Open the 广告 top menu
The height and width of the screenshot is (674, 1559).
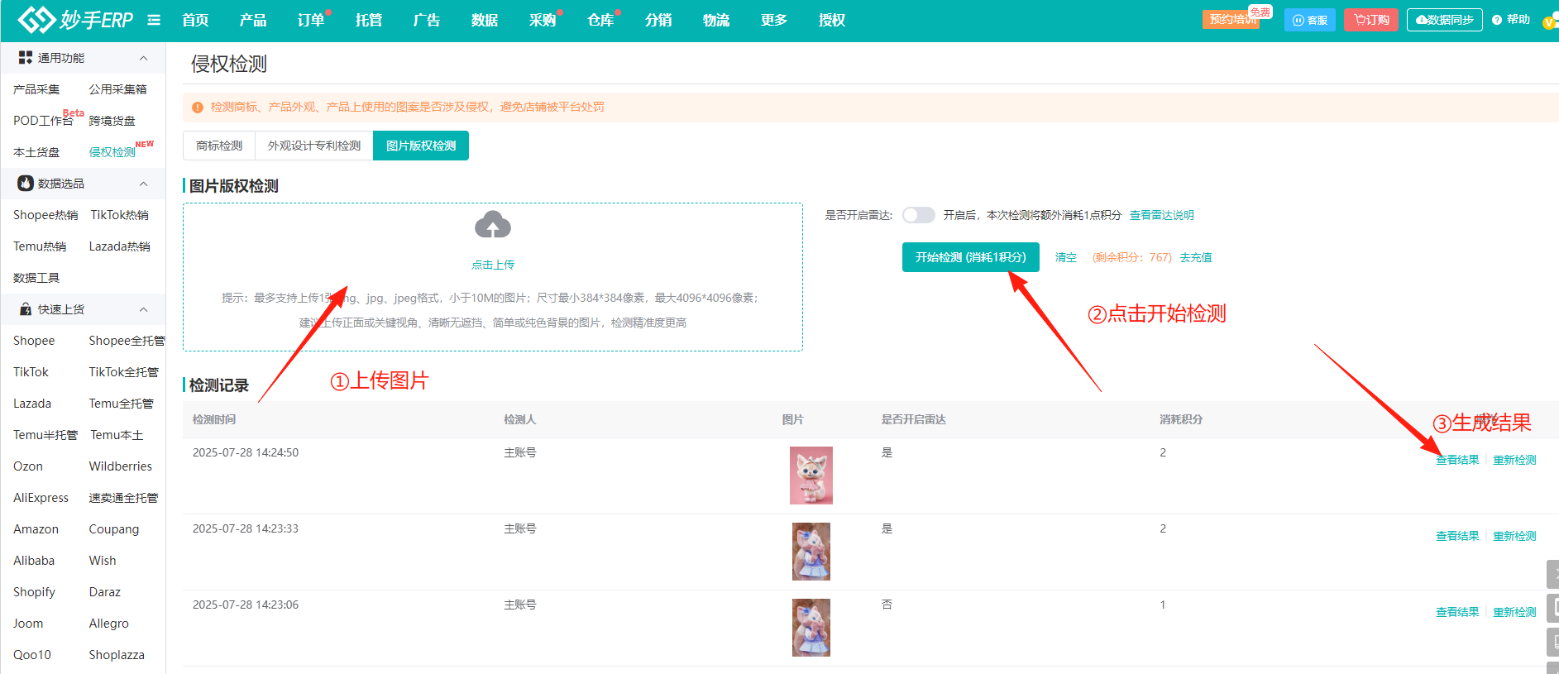click(427, 20)
